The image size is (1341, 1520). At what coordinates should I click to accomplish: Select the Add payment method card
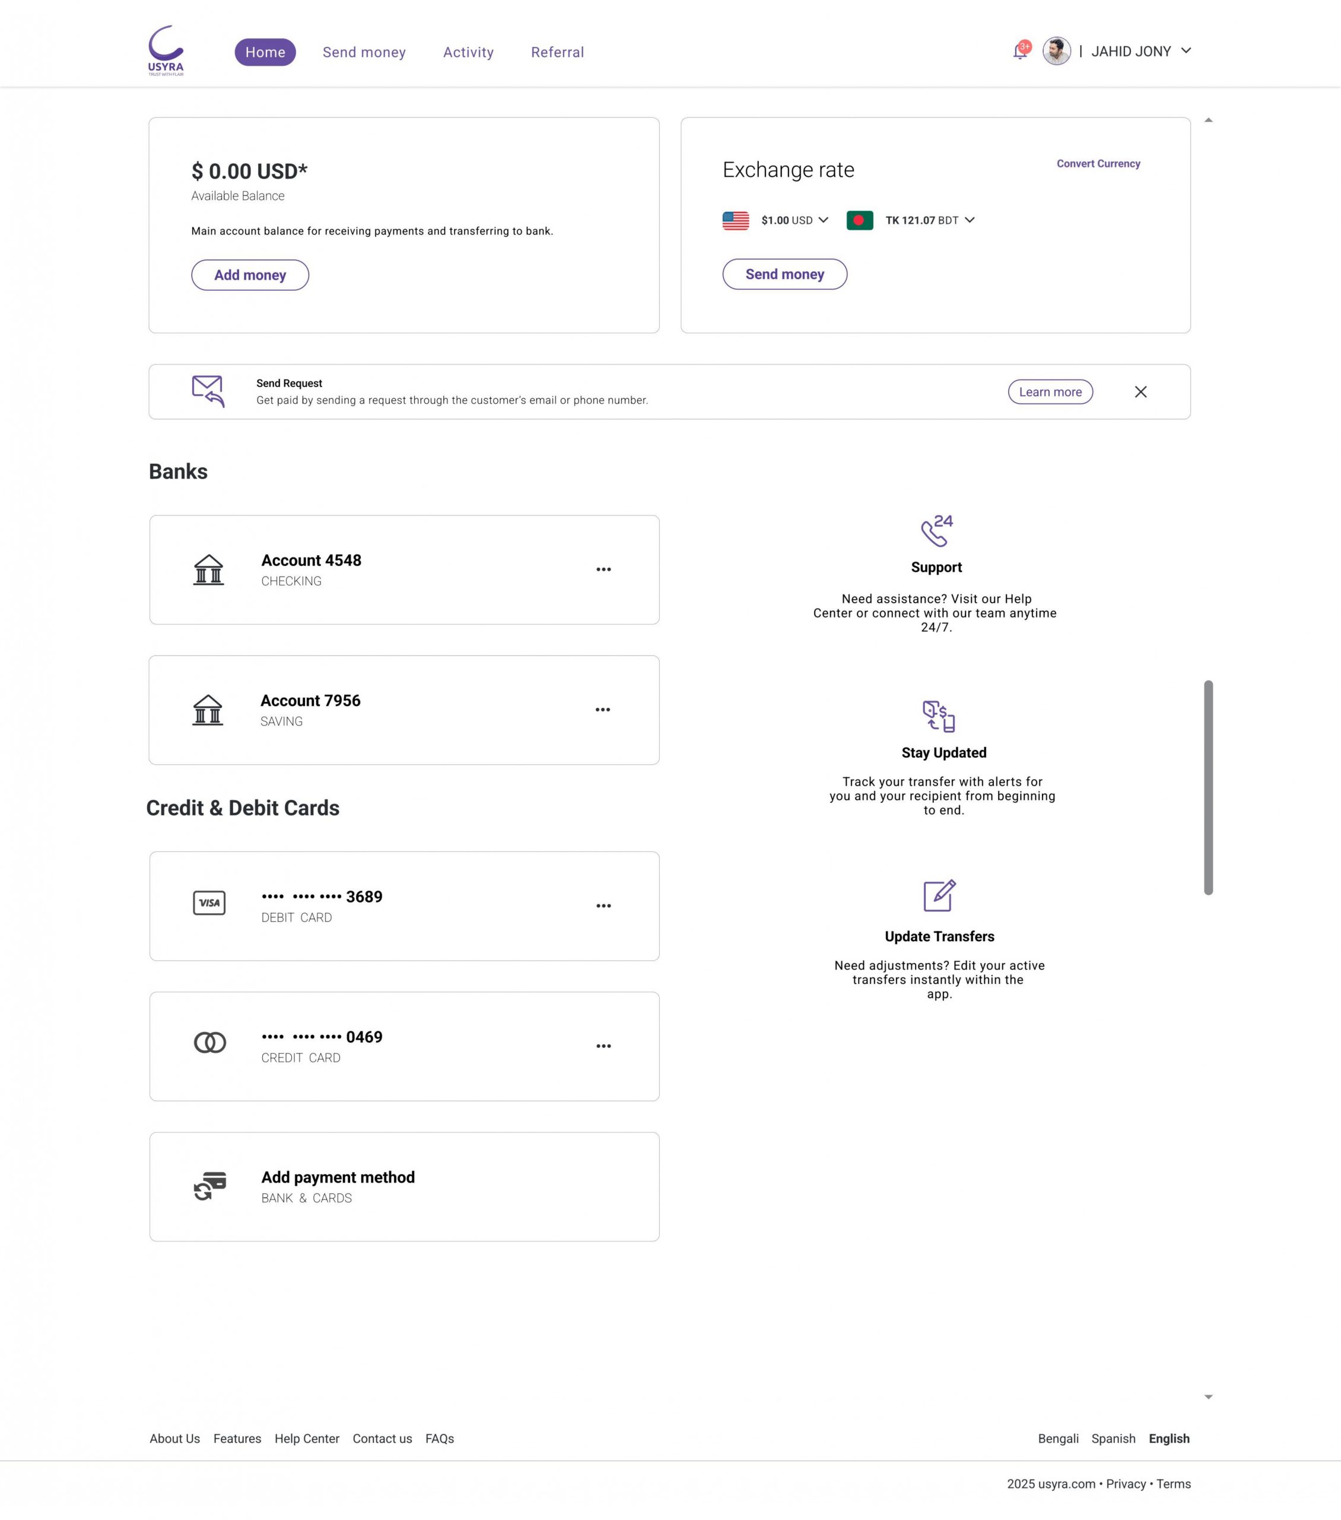coord(403,1187)
